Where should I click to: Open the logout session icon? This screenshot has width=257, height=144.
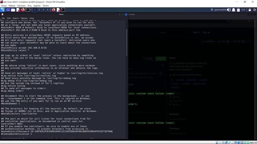255,10
